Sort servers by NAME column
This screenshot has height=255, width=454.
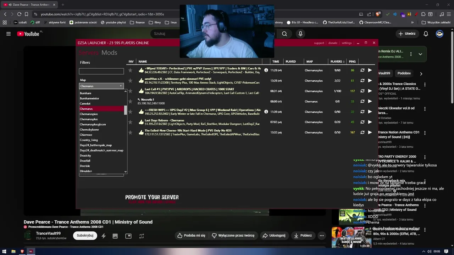(143, 62)
